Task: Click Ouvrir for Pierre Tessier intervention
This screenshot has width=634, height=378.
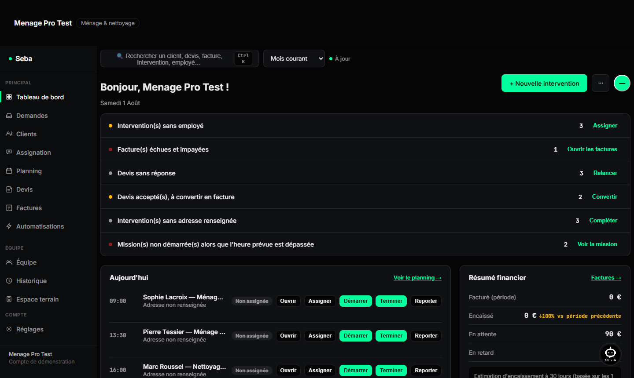Action: click(288, 336)
